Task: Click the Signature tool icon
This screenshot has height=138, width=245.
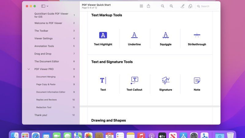Action: [166, 80]
